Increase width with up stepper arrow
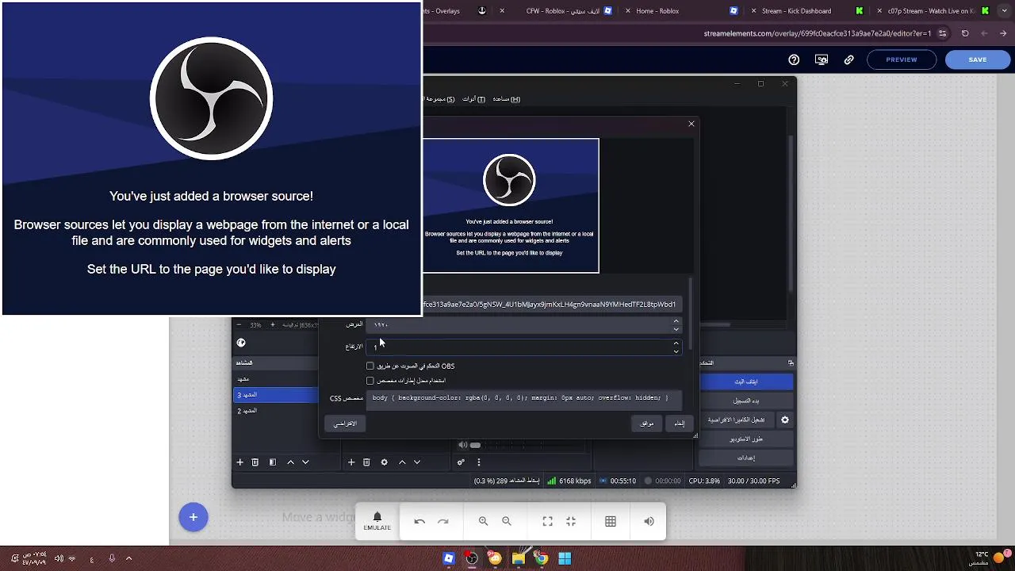This screenshot has height=571, width=1015. pos(676,321)
